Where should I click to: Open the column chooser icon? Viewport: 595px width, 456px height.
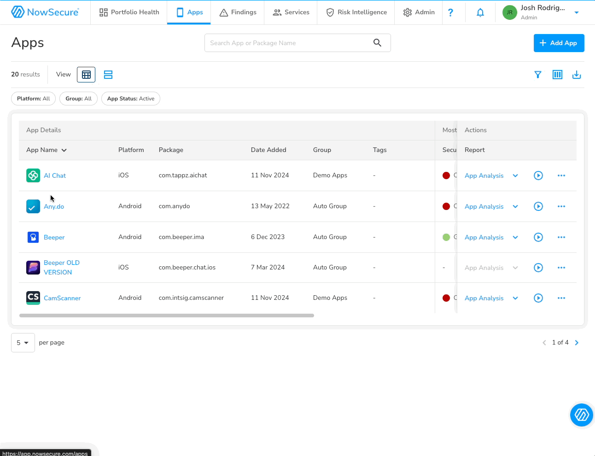click(557, 75)
